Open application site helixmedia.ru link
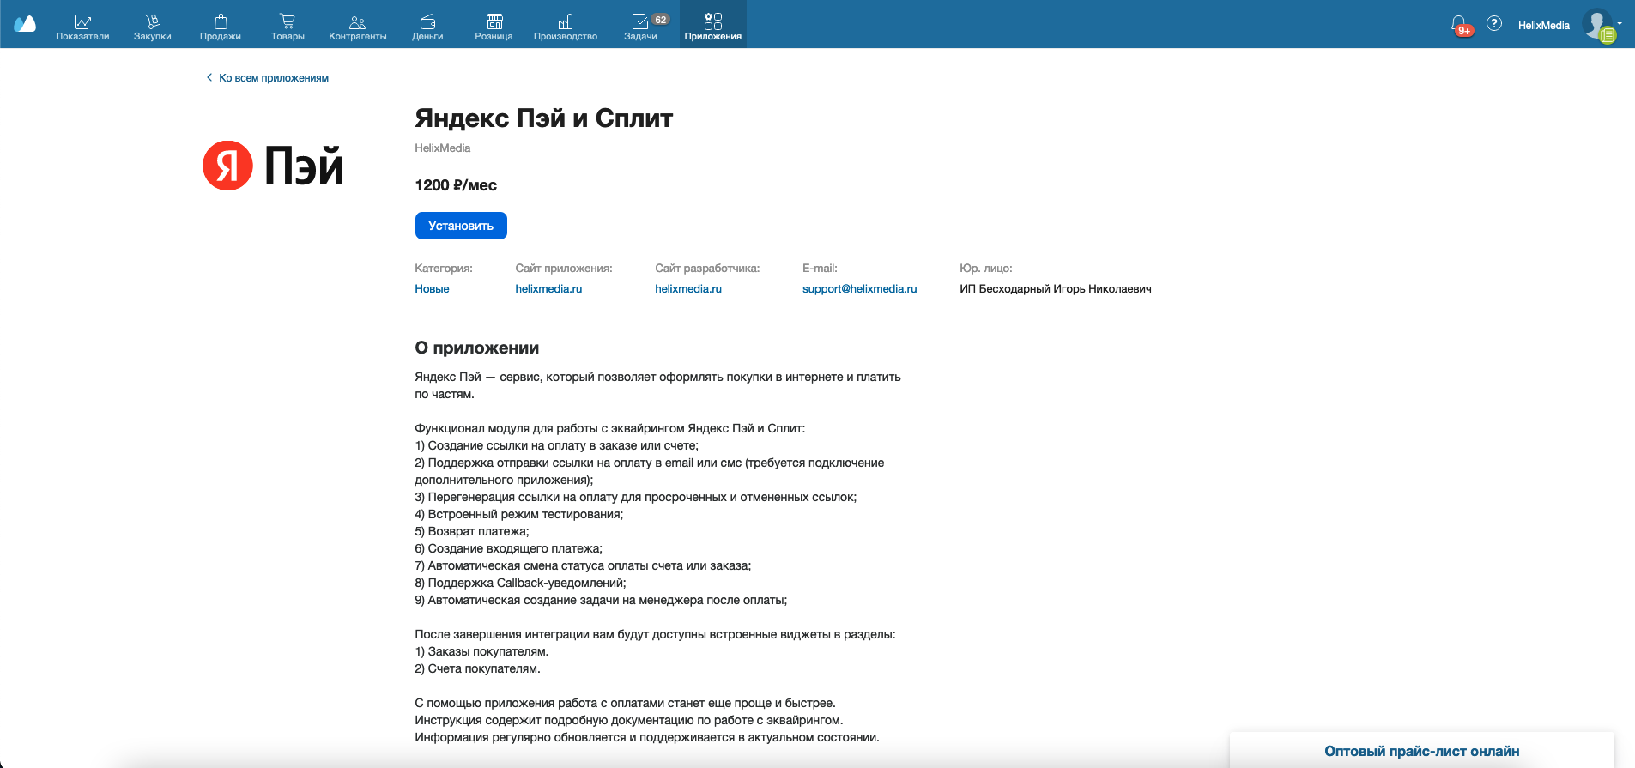The width and height of the screenshot is (1635, 768). 548,289
